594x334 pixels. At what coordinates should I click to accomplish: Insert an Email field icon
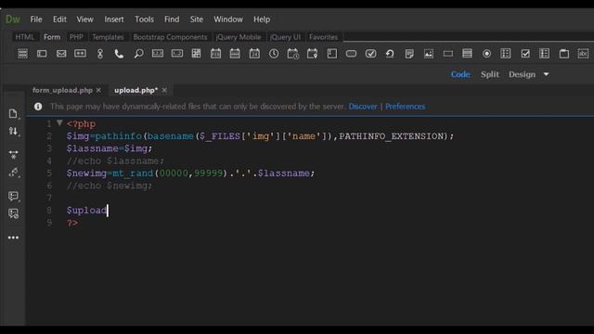pos(61,54)
